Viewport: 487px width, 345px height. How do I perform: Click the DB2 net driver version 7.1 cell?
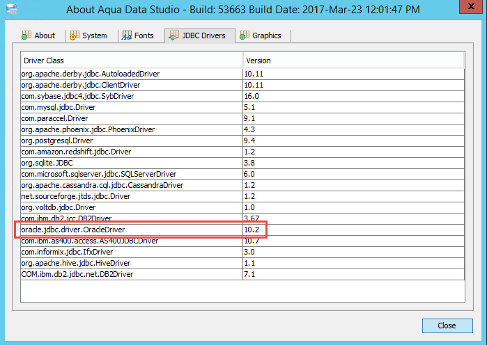pyautogui.click(x=353, y=274)
